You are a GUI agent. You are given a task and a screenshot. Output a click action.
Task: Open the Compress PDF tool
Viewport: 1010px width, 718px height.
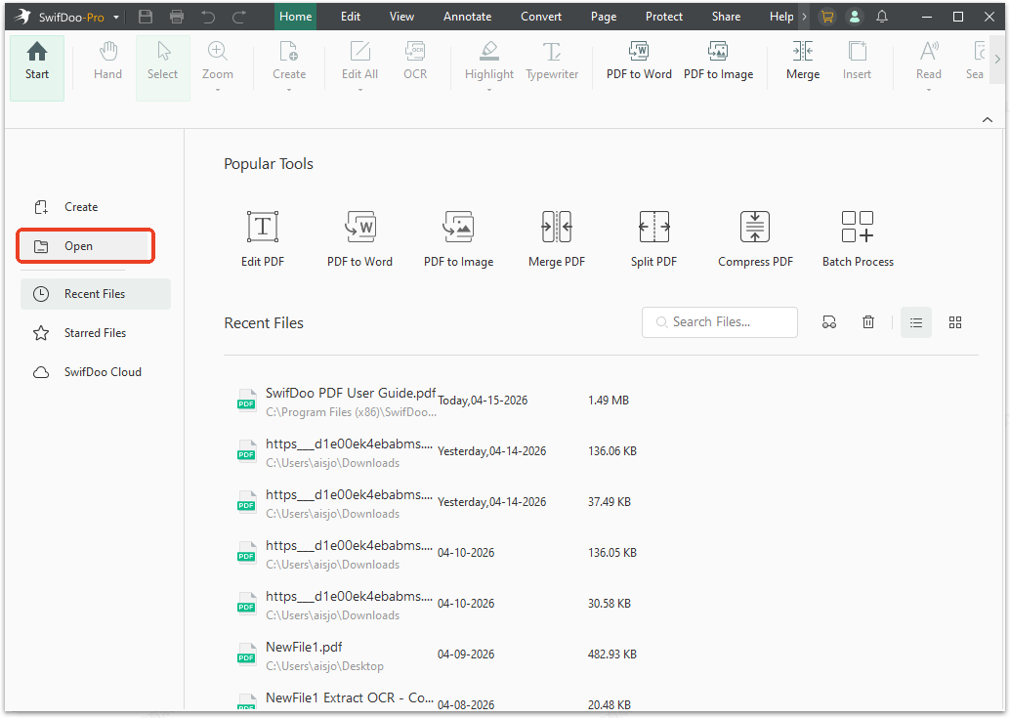tap(754, 237)
